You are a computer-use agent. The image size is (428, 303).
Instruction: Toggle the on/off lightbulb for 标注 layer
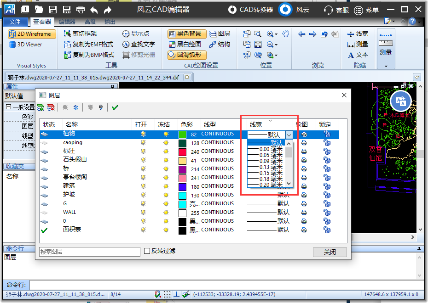[x=143, y=151]
